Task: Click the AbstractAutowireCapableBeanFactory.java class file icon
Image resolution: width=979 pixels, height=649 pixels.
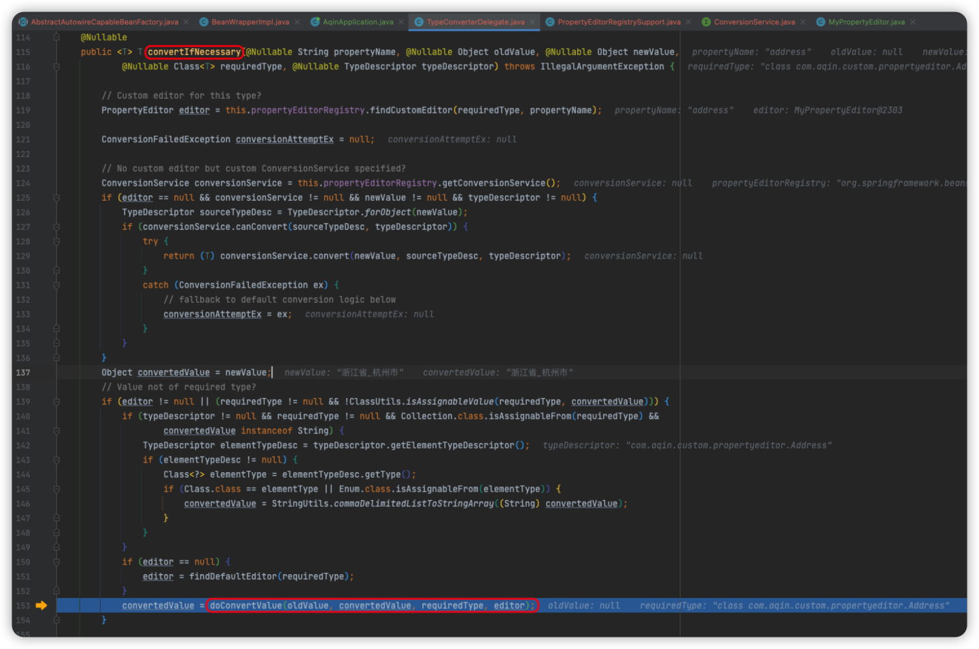Action: coord(23,22)
